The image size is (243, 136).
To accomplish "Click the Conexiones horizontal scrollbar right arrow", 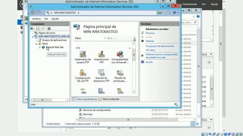I will point(68,100).
